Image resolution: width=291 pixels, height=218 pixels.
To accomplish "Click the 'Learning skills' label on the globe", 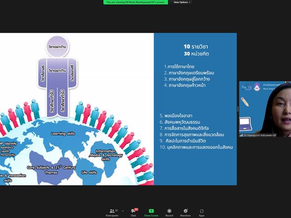I will (63, 134).
